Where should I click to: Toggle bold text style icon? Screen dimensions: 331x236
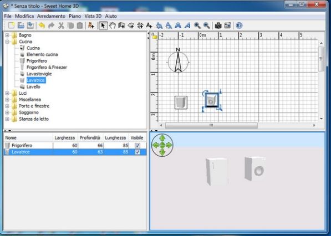tap(178, 25)
